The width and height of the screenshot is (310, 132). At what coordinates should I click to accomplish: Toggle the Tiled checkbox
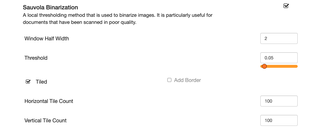[28, 82]
